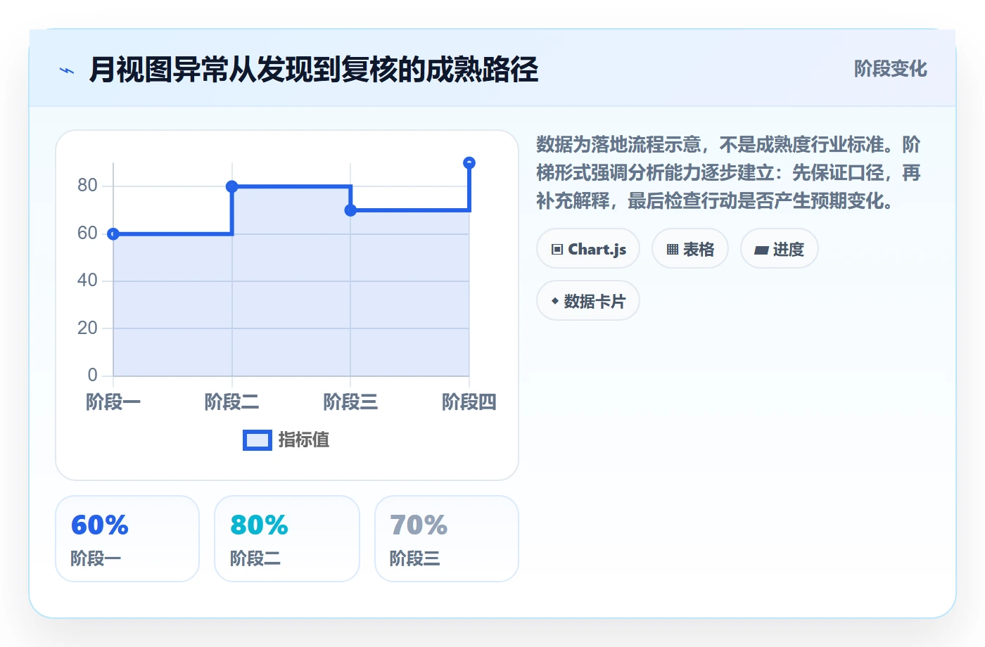Click the title 月视图异常从发现到复核的成熟路径

click(x=314, y=70)
